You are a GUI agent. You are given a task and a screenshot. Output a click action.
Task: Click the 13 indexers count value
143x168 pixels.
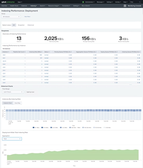click(x=19, y=38)
